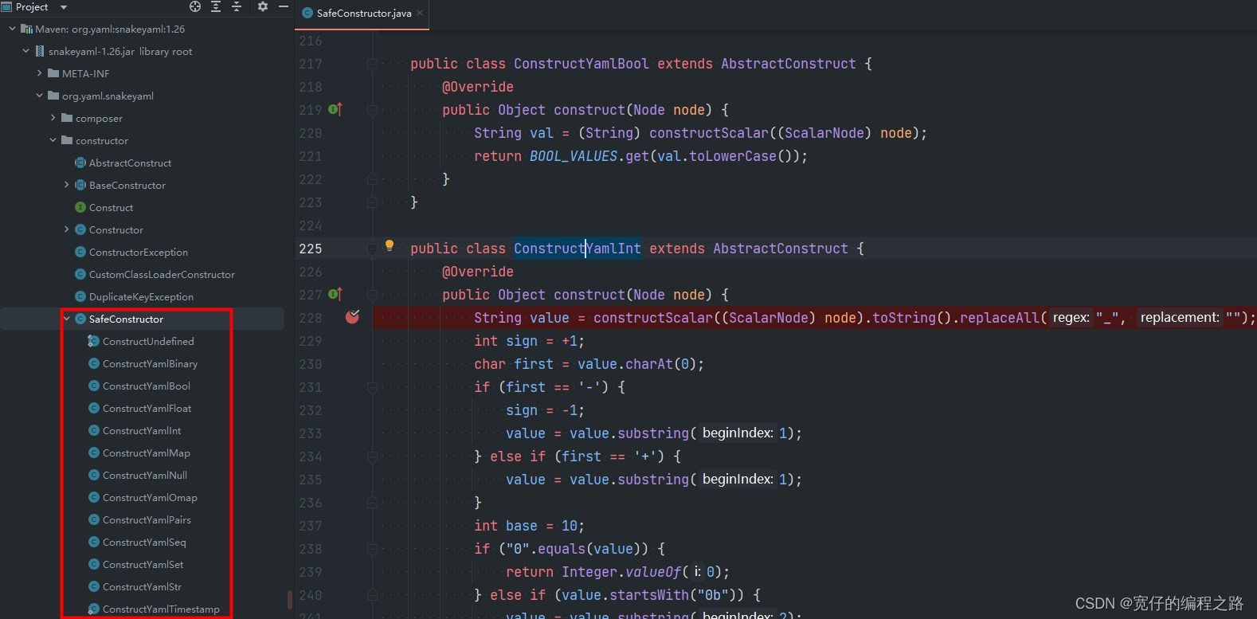Close the SafeConstructor.java tab
Viewport: 1257px width, 619px height.
[420, 13]
